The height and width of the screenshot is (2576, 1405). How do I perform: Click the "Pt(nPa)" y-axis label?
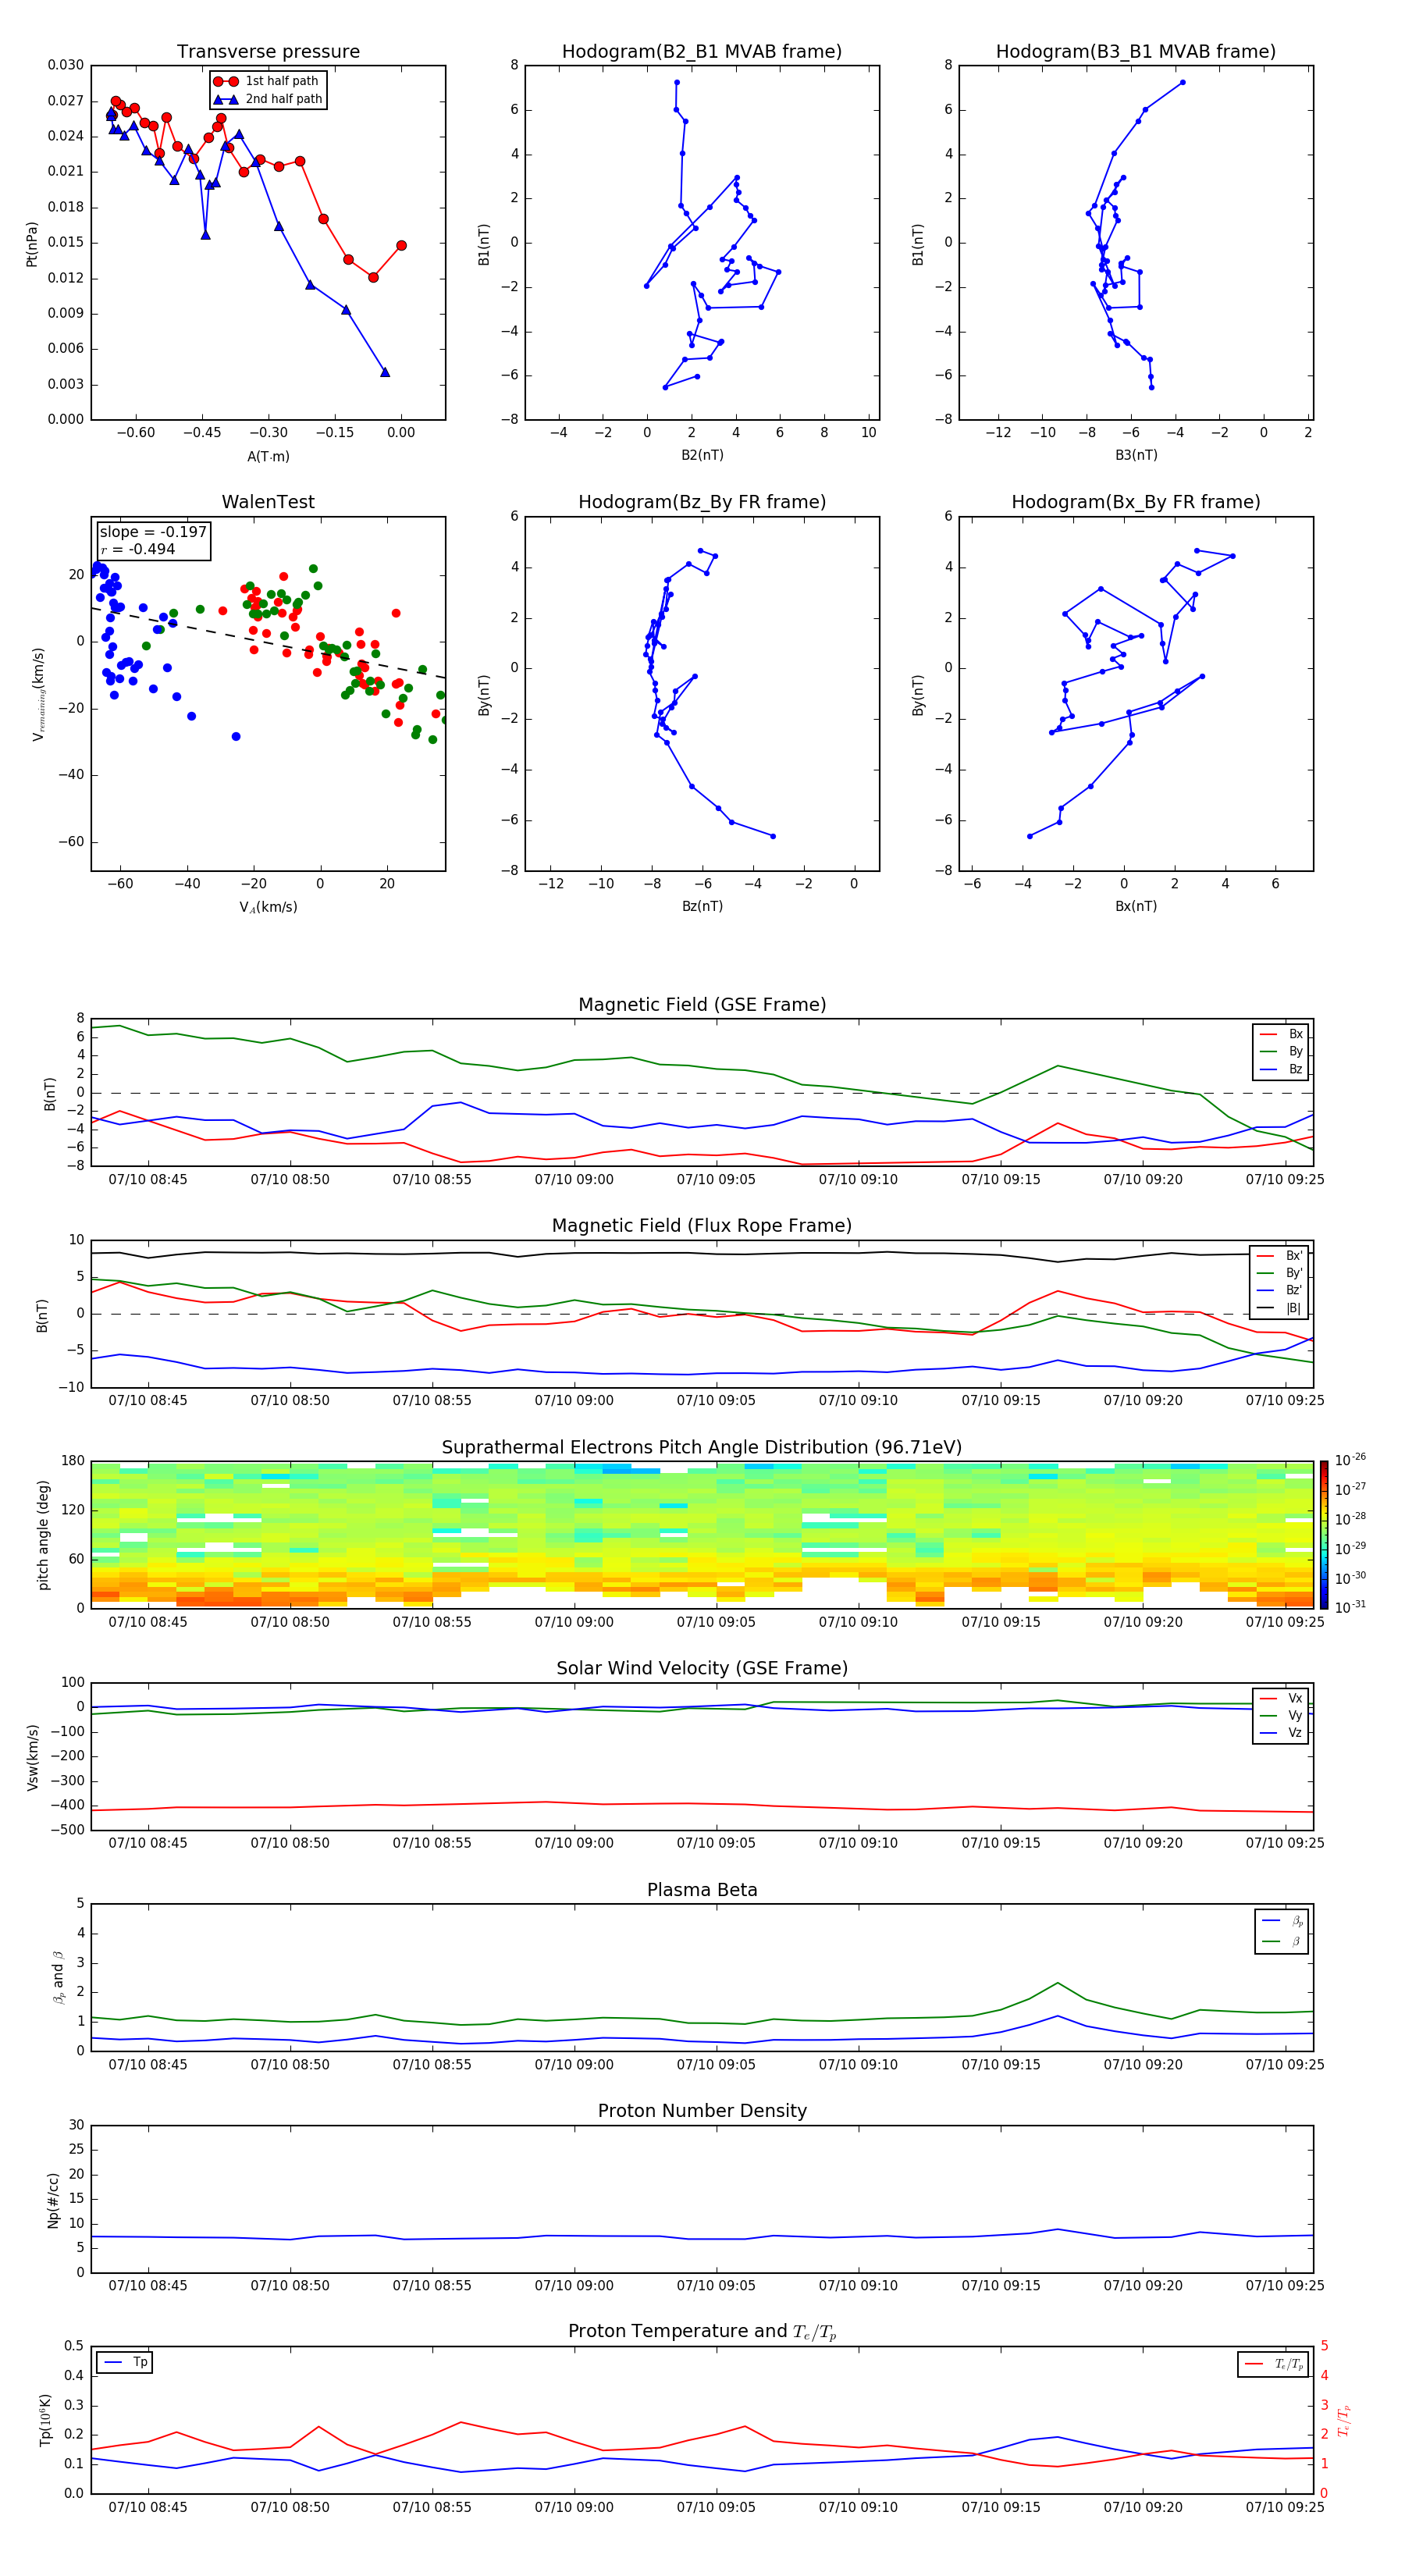coord(32,244)
